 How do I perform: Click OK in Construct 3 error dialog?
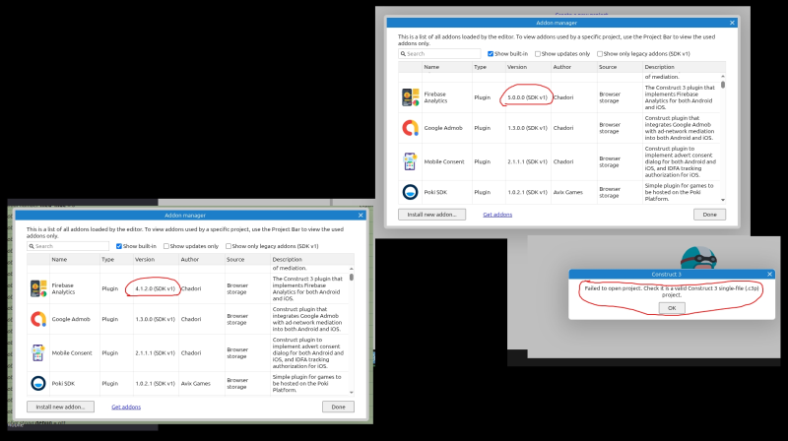coord(672,308)
